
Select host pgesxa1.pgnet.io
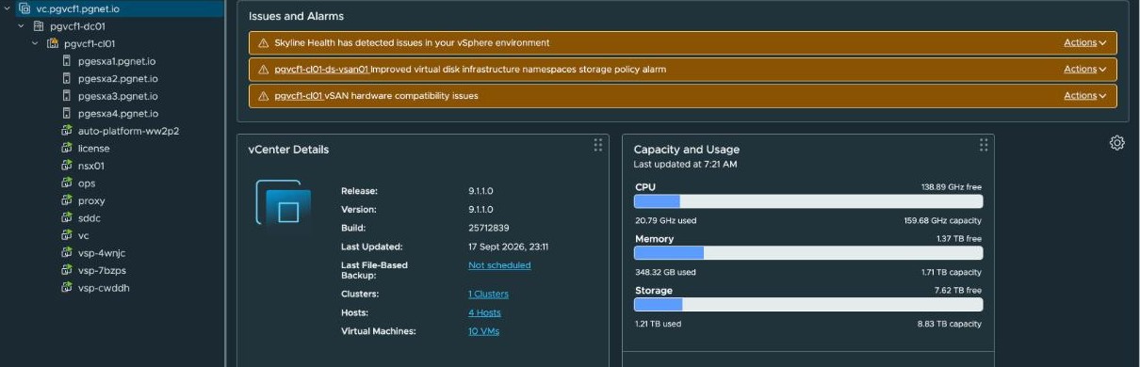coord(118,61)
